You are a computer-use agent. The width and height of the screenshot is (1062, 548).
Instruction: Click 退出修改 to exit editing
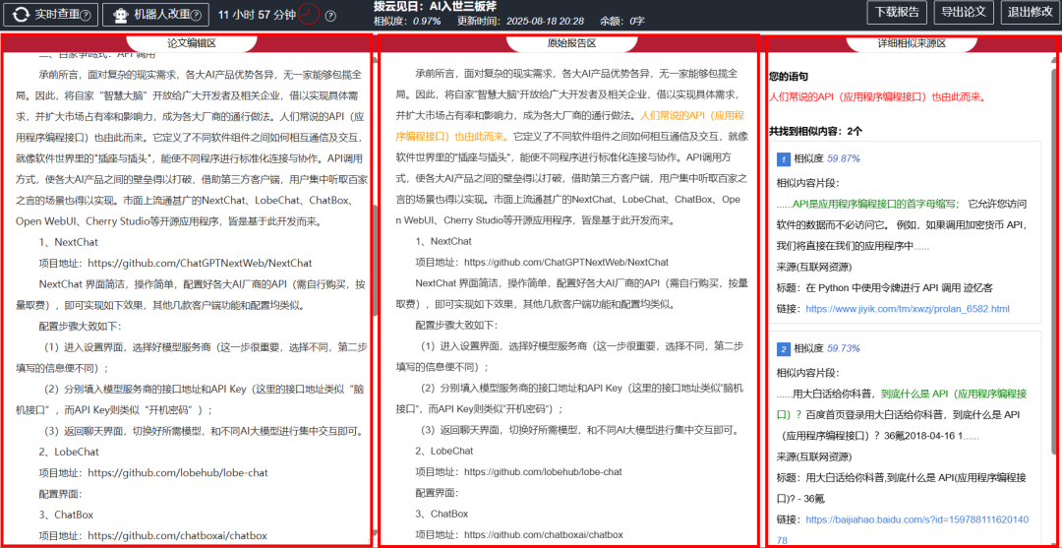pyautogui.click(x=1030, y=13)
